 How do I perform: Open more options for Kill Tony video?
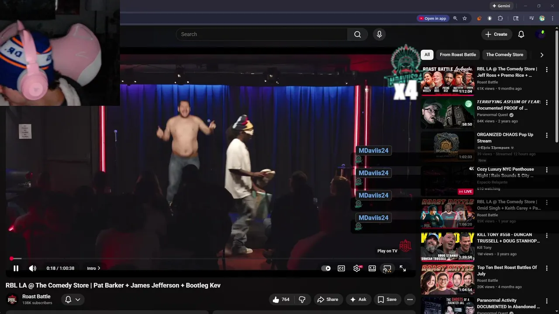[x=546, y=235]
